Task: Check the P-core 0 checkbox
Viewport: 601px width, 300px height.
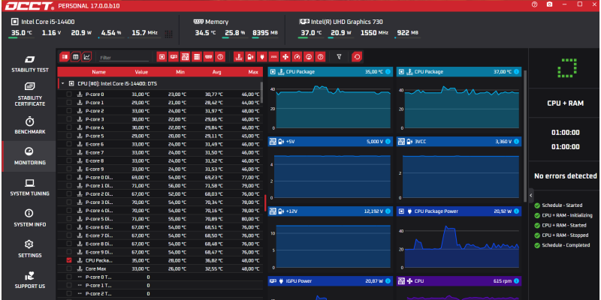Action: (x=69, y=94)
